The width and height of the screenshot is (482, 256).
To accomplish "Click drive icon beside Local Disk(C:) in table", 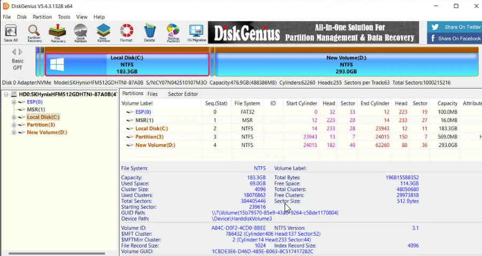I will (130, 129).
